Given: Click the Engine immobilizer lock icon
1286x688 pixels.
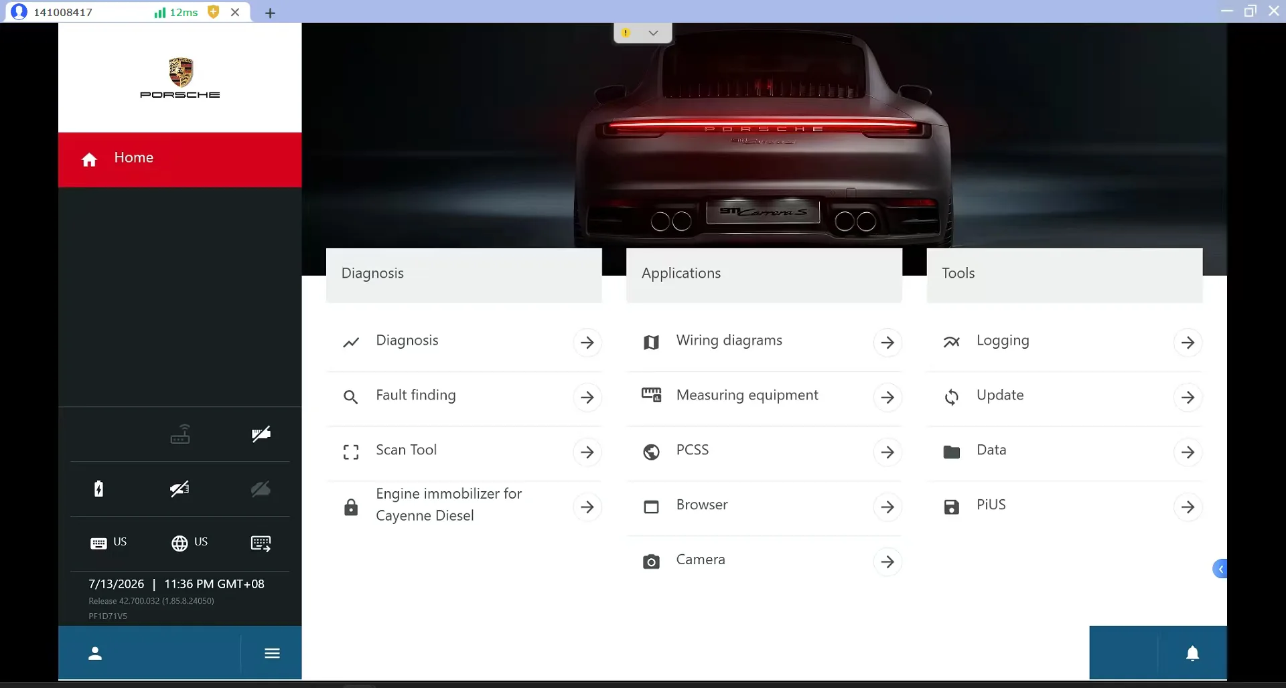Looking at the screenshot, I should [351, 507].
